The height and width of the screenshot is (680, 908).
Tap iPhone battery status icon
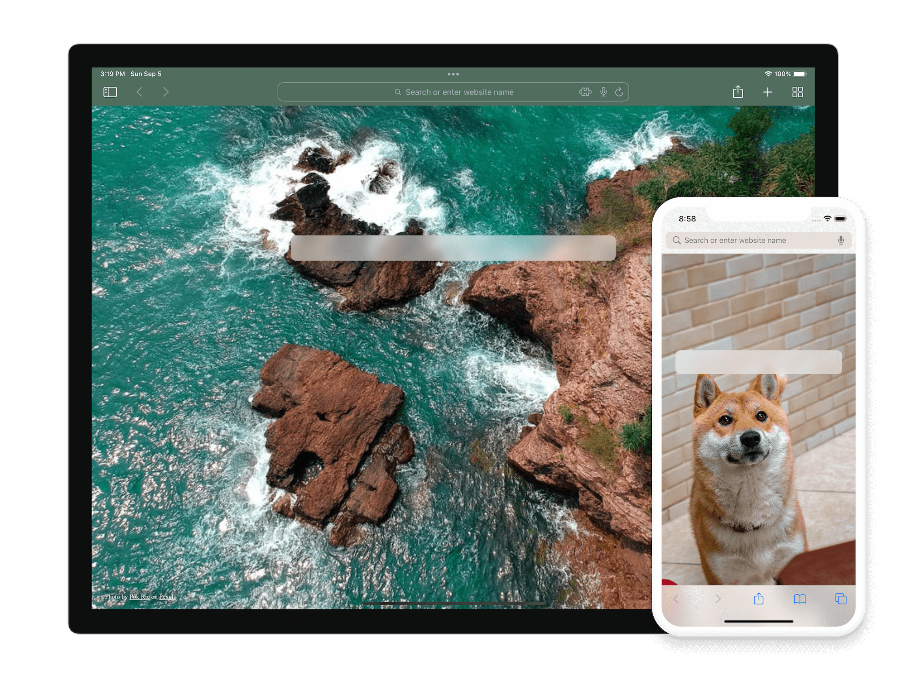click(841, 219)
